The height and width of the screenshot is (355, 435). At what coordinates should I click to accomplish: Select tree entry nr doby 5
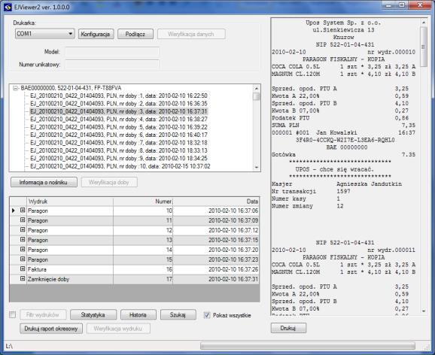coord(119,127)
